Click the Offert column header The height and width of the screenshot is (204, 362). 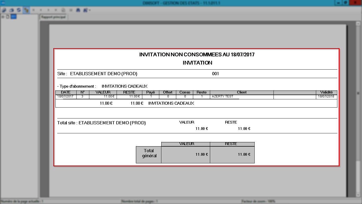pos(167,92)
